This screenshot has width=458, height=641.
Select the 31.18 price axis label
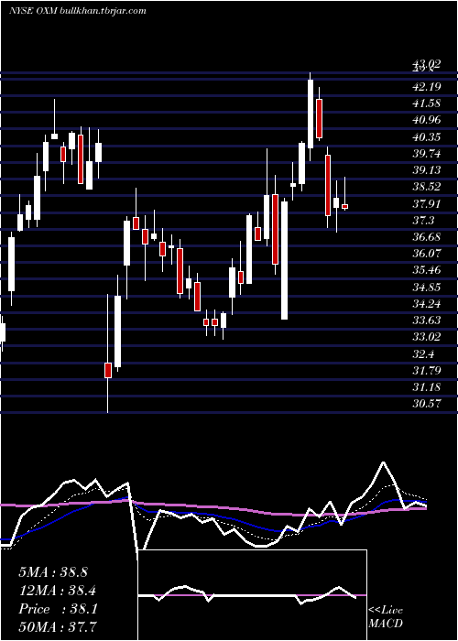[426, 387]
